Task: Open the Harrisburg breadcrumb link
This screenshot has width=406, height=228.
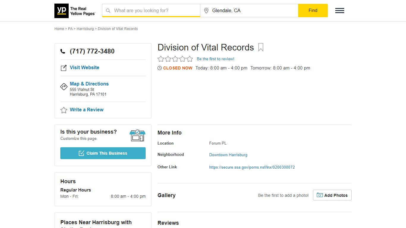Action: (x=85, y=29)
